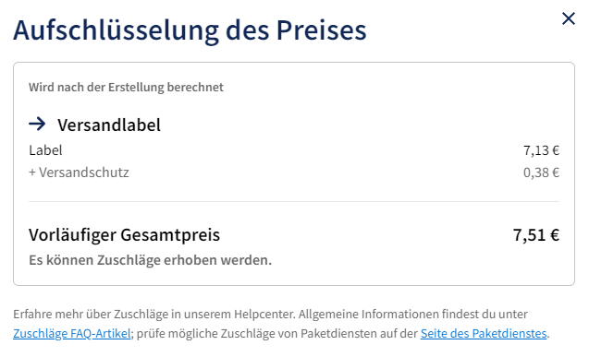Click the 0,38 € Versandschutz amount
Image resolution: width=589 pixels, height=357 pixels.
[541, 173]
